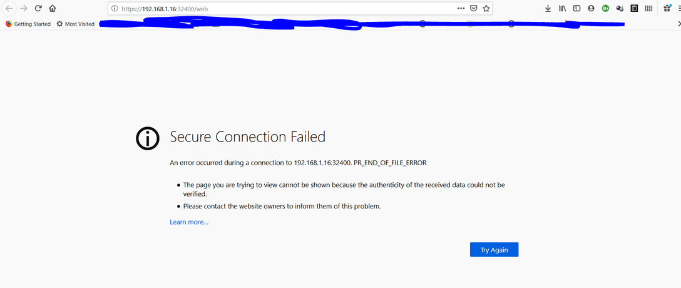Image resolution: width=681 pixels, height=288 pixels.
Task: Focus the address bar URL field
Action: coord(282,9)
